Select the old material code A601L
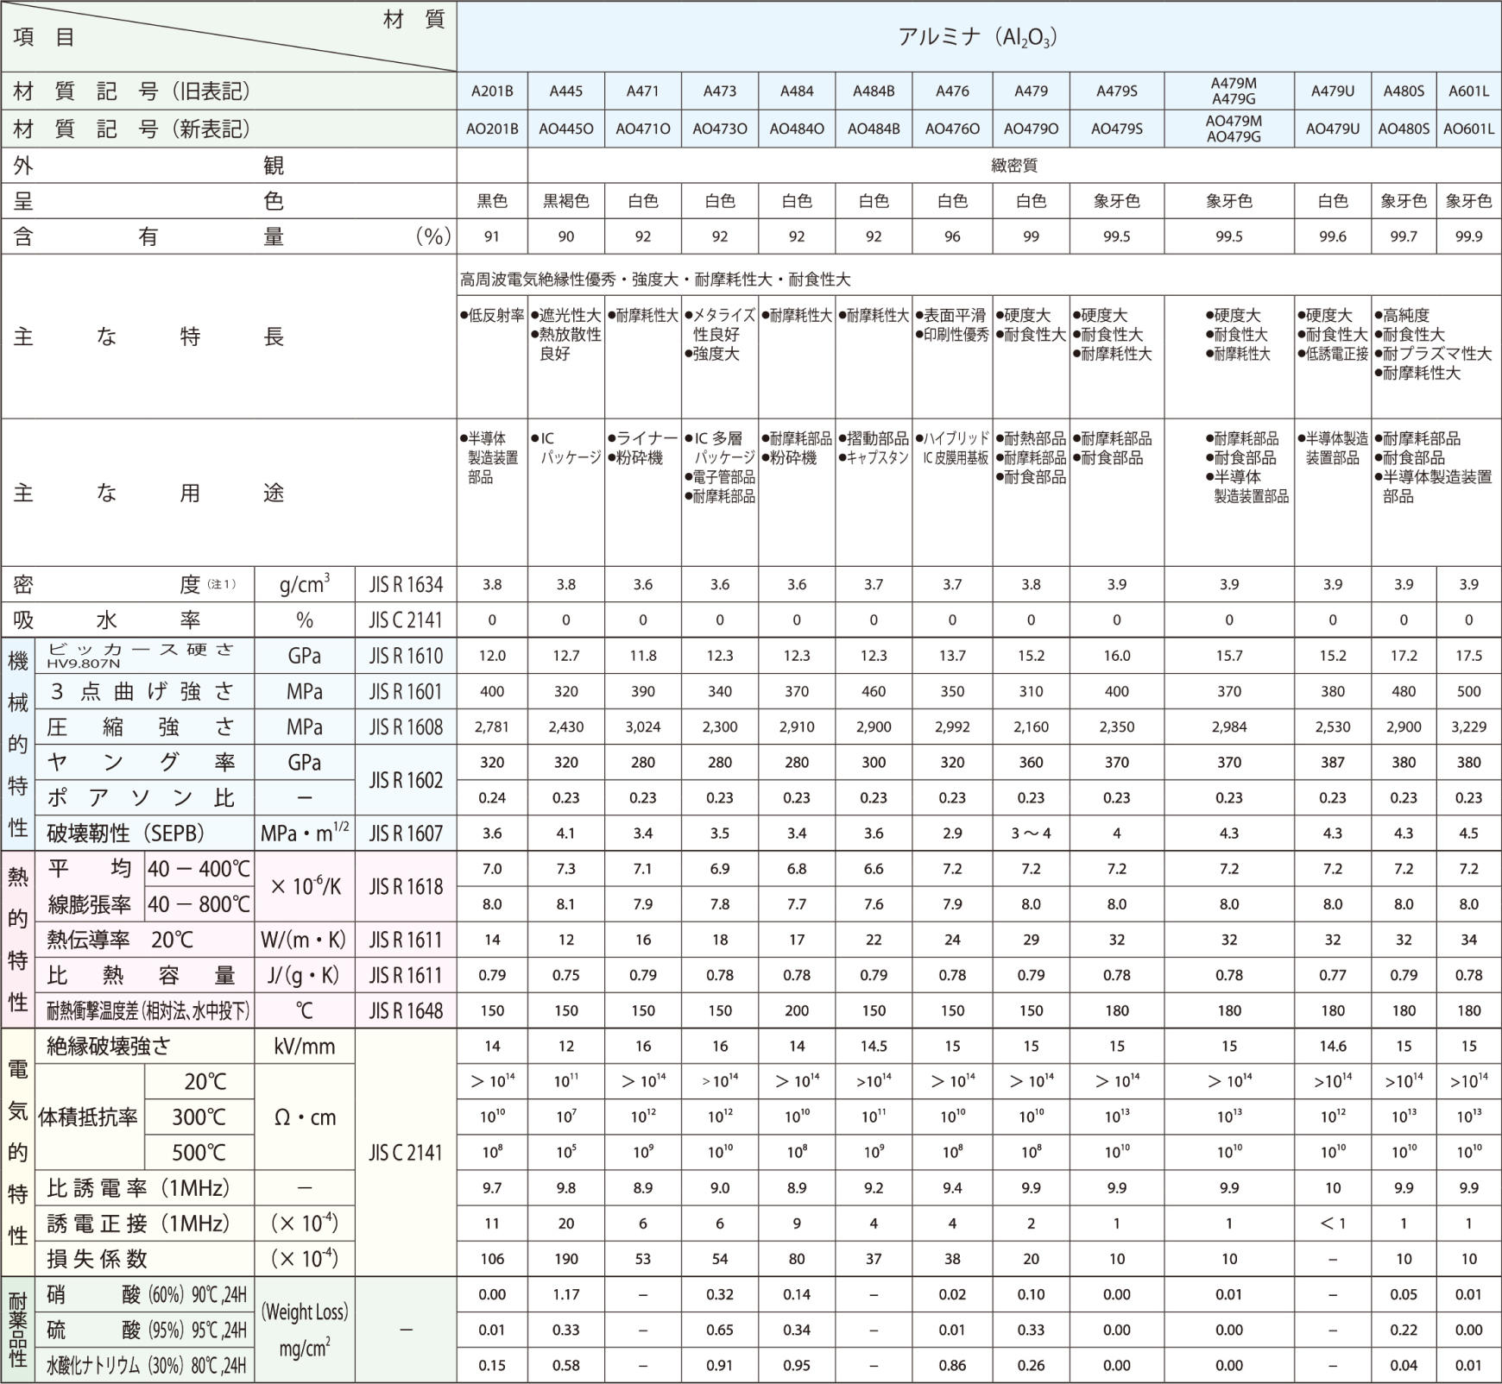This screenshot has width=1502, height=1384. pos(1469,91)
